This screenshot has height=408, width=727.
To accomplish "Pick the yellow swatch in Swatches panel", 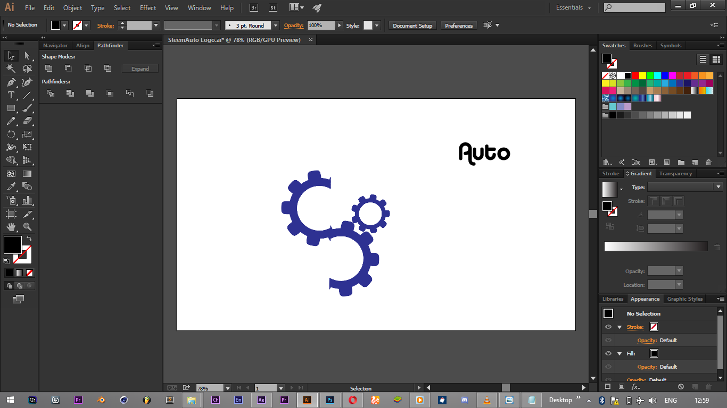I will tap(642, 76).
